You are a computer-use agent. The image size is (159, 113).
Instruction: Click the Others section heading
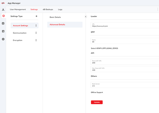pyautogui.click(x=94, y=76)
